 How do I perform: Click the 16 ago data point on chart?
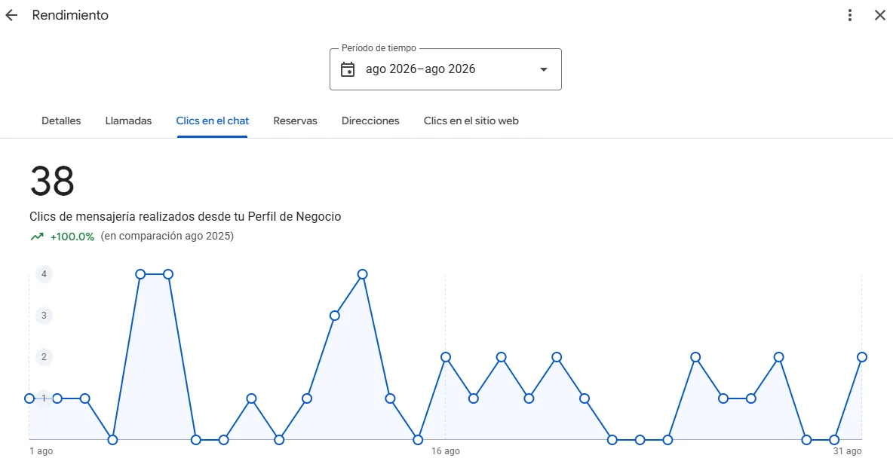(x=446, y=357)
